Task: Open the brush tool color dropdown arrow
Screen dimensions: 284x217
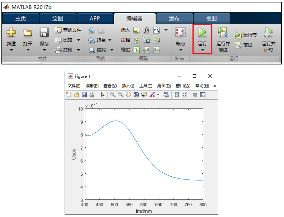Action: pos(158,95)
